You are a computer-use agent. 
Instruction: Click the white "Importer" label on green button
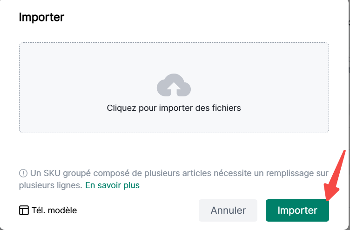(297, 210)
